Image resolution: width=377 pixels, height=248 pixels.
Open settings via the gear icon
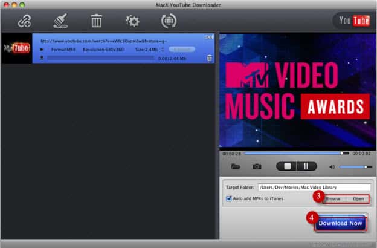click(132, 21)
